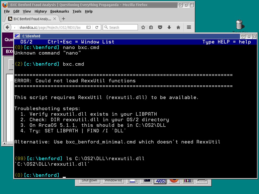Reload the current webpage
This screenshot has width=259, height=194.
pyautogui.click(x=97, y=27)
